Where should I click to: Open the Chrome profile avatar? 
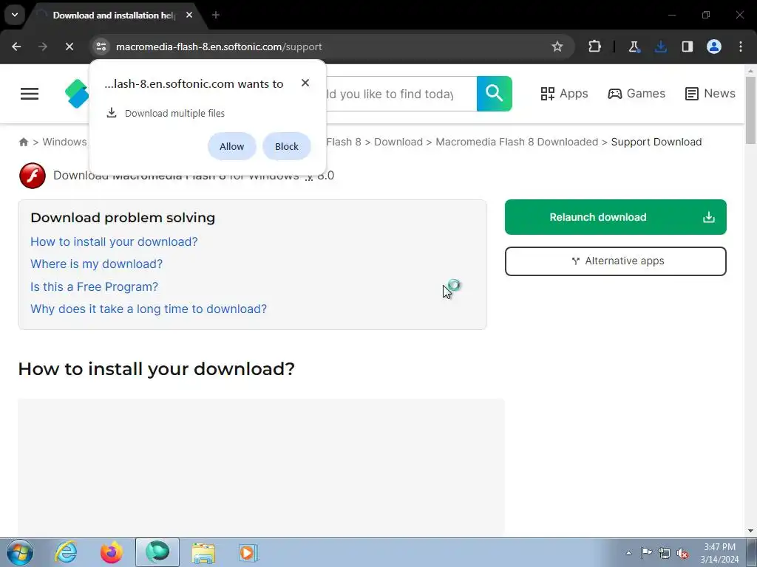714,47
